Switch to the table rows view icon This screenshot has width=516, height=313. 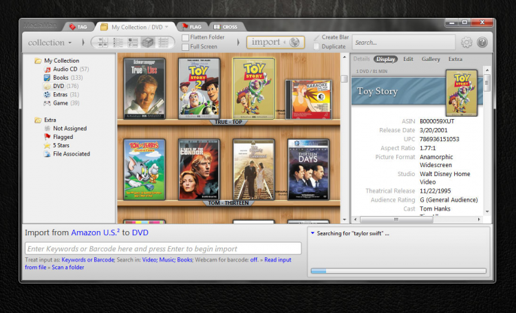pos(163,43)
